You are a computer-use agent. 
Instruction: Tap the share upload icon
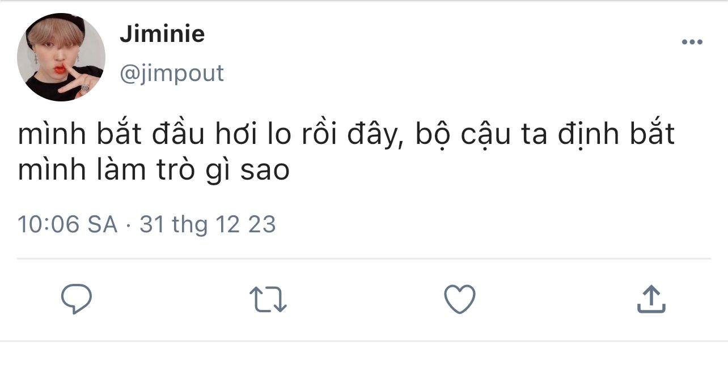click(x=650, y=299)
